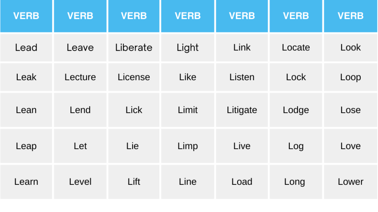Click the word Leap
Viewport: 378px width, 212px height.
(26, 146)
